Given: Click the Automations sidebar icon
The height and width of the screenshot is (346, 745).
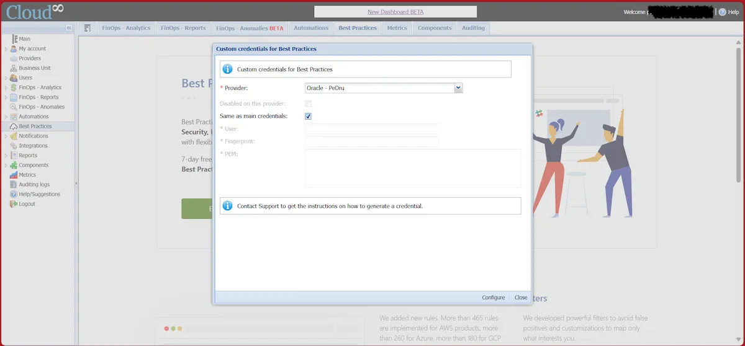Looking at the screenshot, I should (14, 117).
